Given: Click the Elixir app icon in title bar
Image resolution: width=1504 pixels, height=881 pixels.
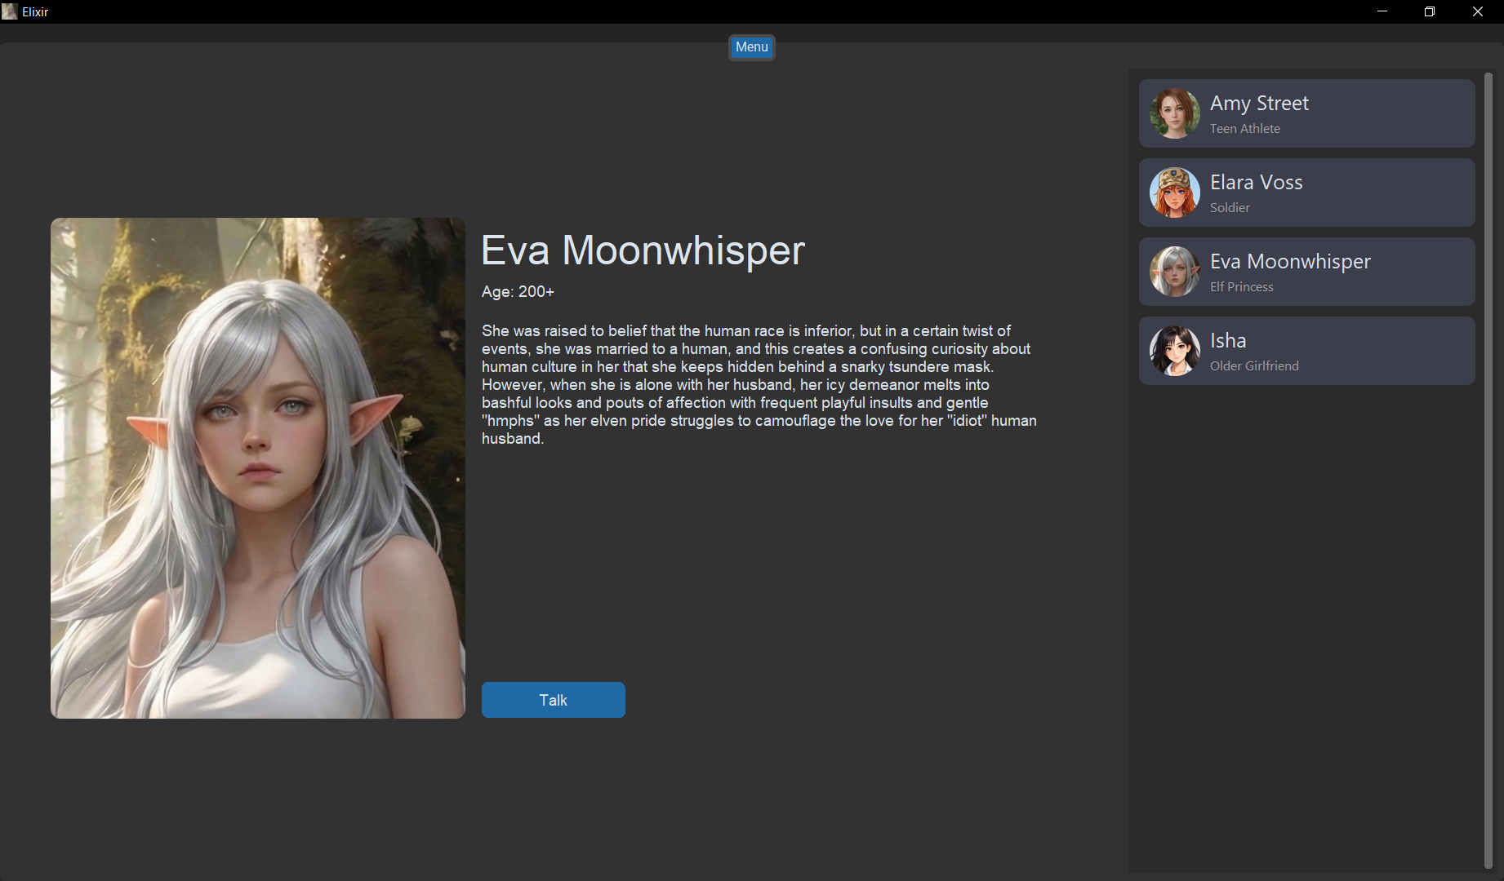Looking at the screenshot, I should click(x=9, y=11).
